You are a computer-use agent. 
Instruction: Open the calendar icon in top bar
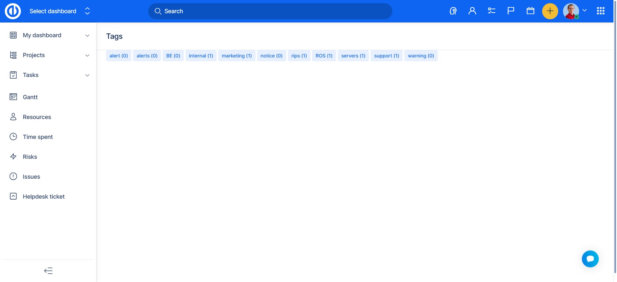pyautogui.click(x=530, y=11)
